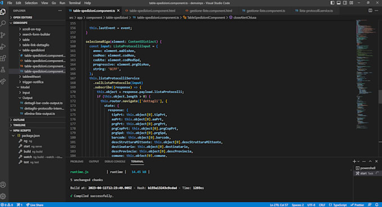Click errors and warnings status indicator
The height and width of the screenshot is (207, 382).
pyautogui.click(x=7, y=205)
